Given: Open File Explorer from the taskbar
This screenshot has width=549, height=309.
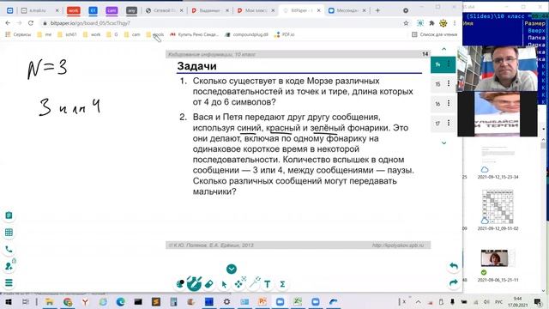Looking at the screenshot, I should (50, 301).
